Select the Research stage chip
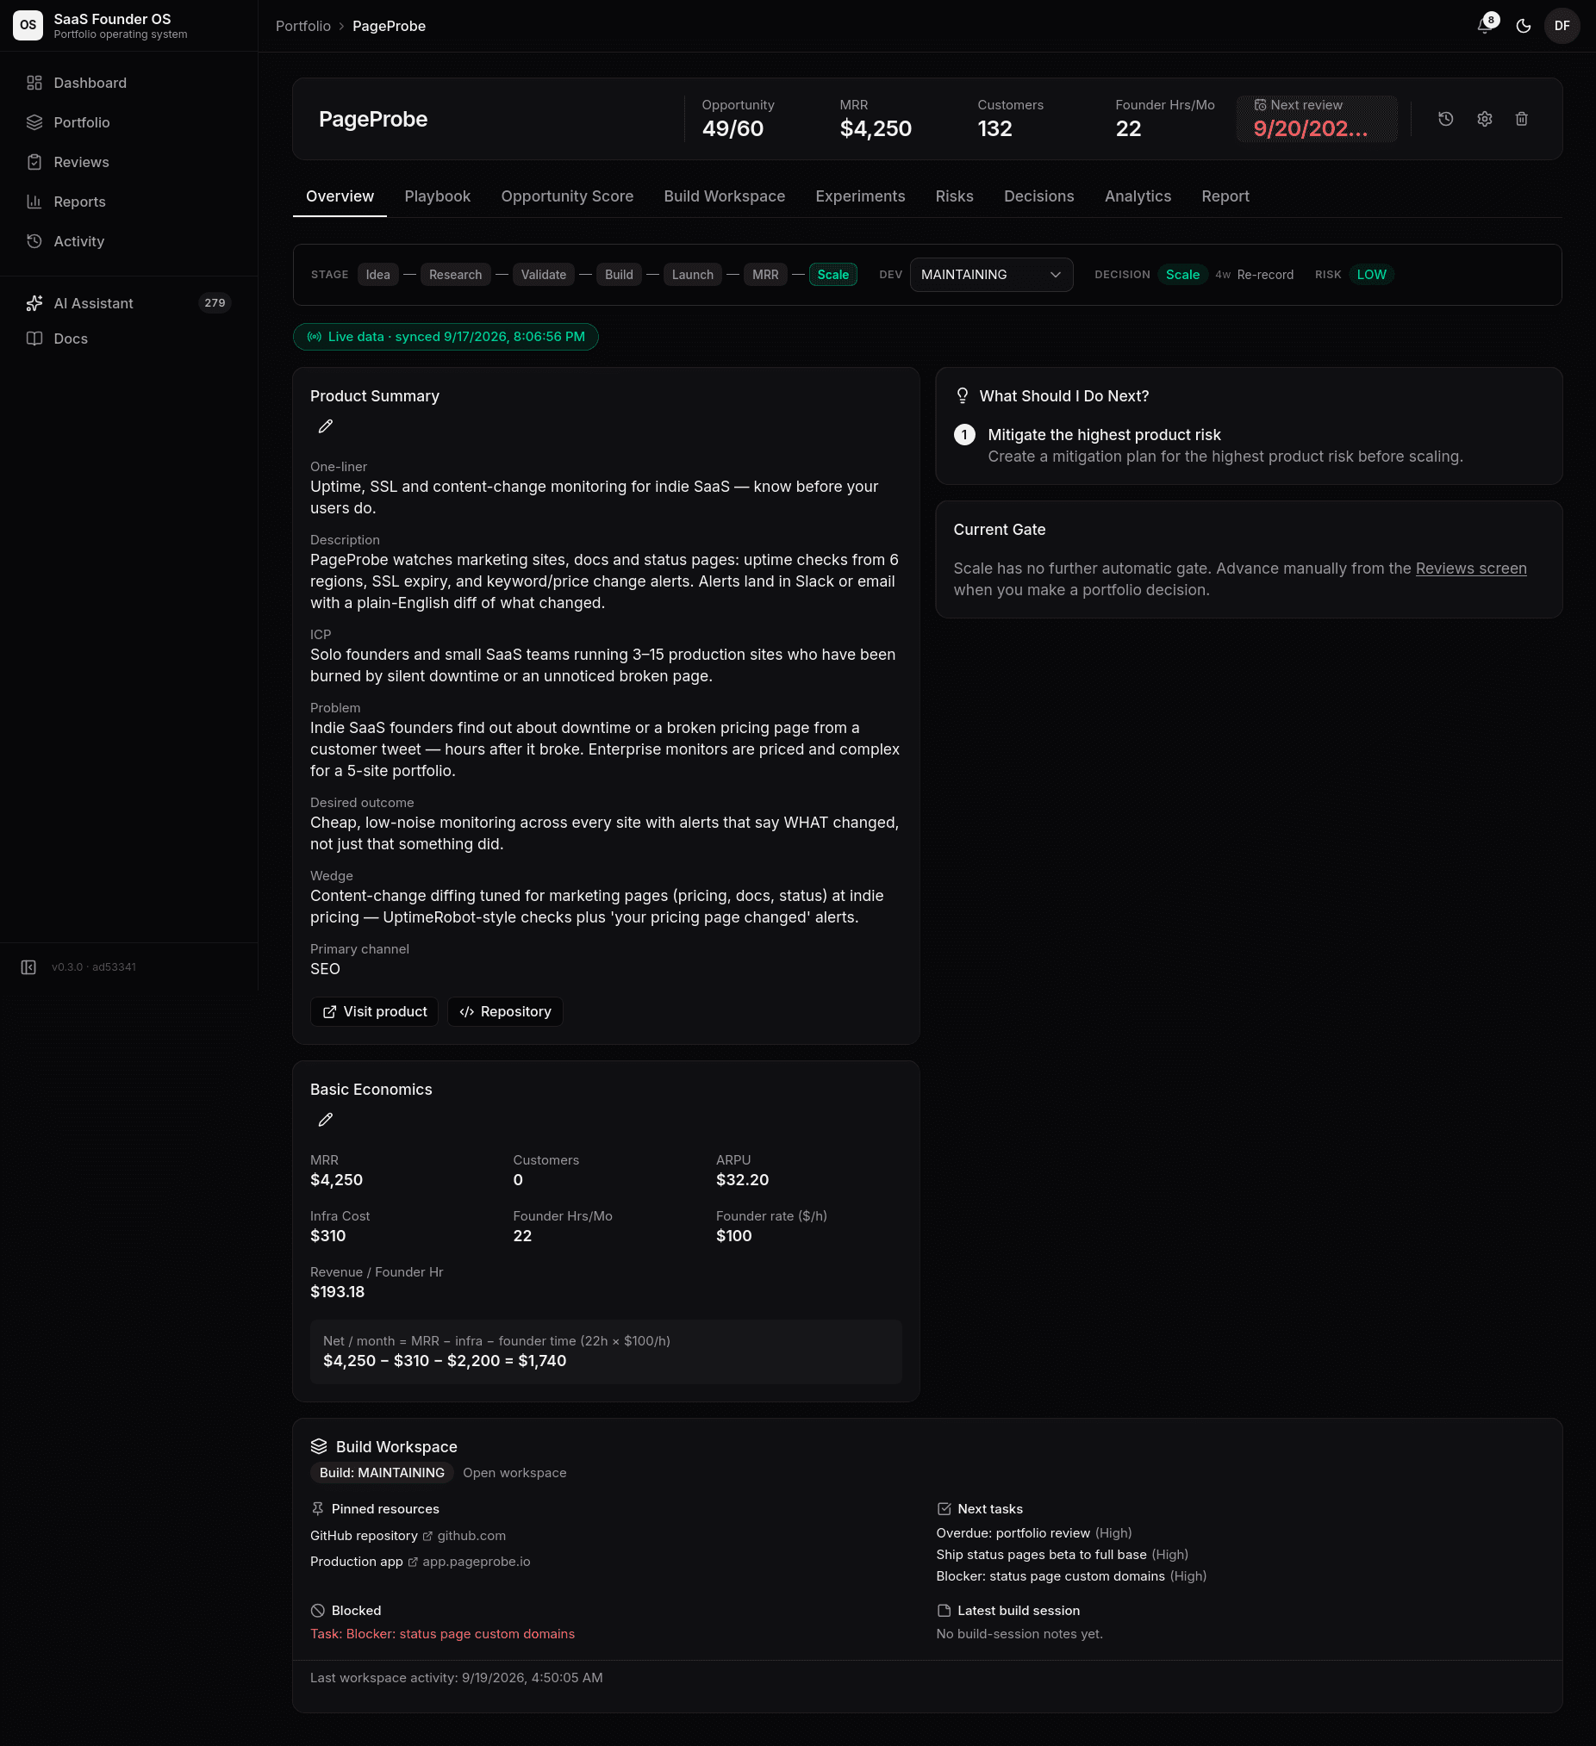Viewport: 1596px width, 1746px height. pos(455,275)
